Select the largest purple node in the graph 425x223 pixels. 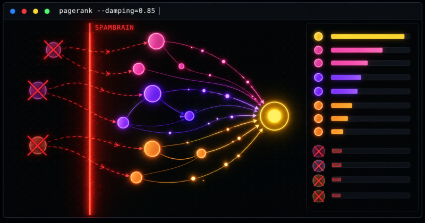tap(152, 93)
